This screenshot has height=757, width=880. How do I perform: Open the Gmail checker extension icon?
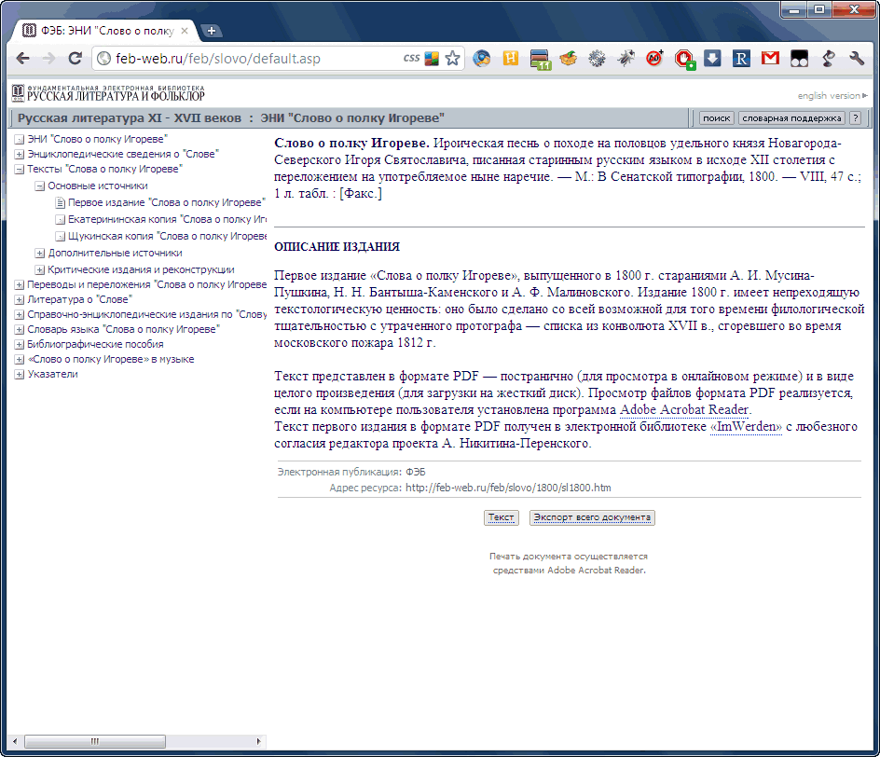coord(770,59)
